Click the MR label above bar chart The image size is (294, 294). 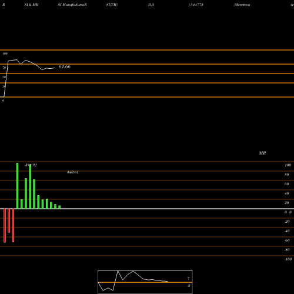click(x=262, y=153)
